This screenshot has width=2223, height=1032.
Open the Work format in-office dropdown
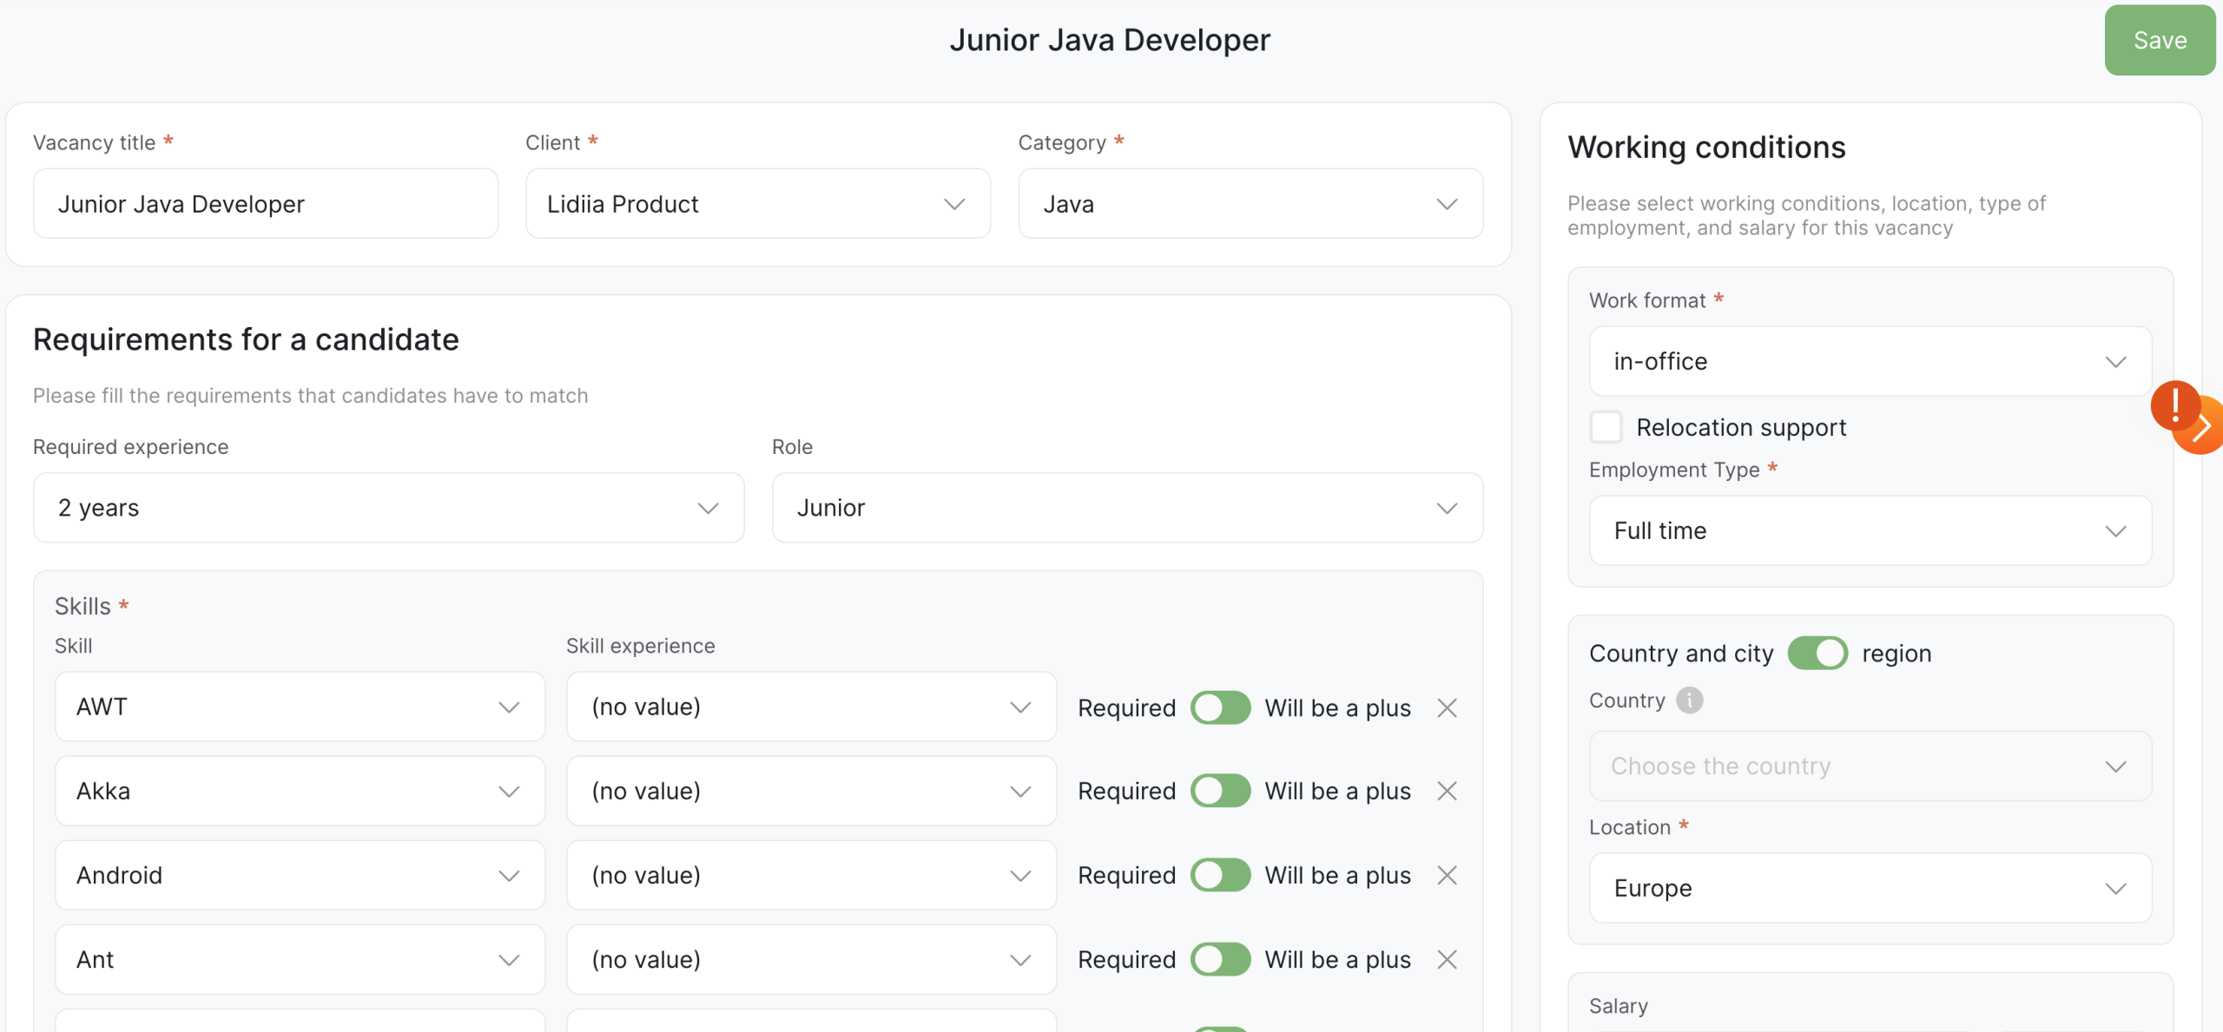1870,361
